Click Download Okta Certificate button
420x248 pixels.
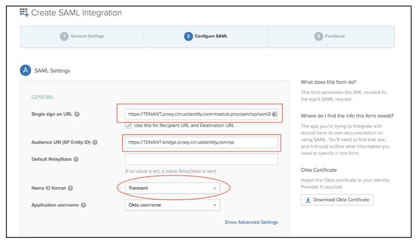[x=338, y=200]
